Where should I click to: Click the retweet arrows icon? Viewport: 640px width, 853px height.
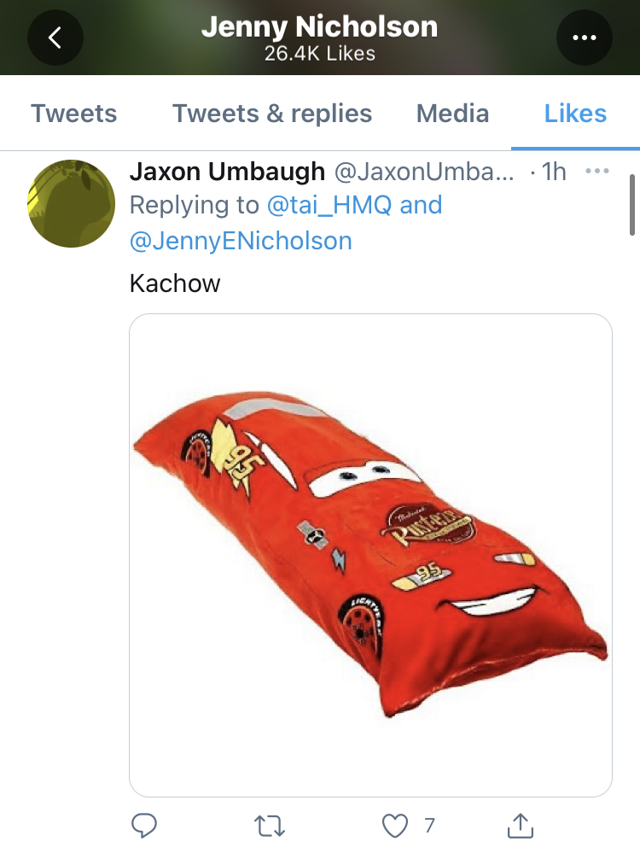tap(270, 826)
